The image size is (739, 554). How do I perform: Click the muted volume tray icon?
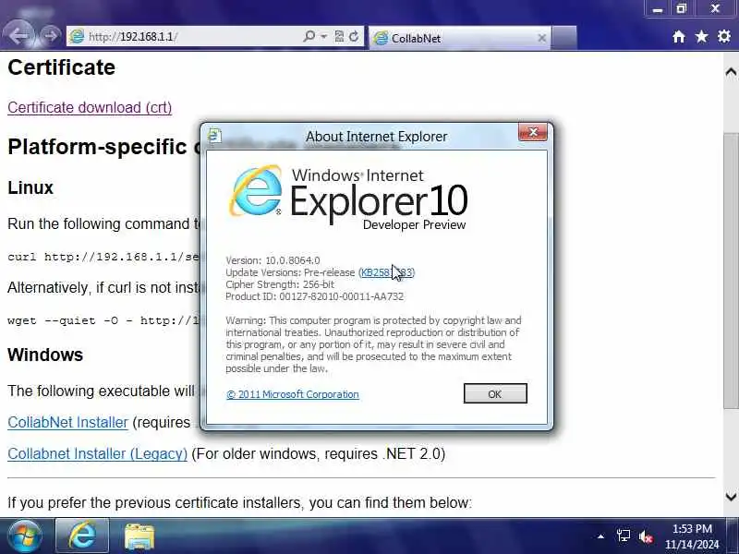[646, 536]
